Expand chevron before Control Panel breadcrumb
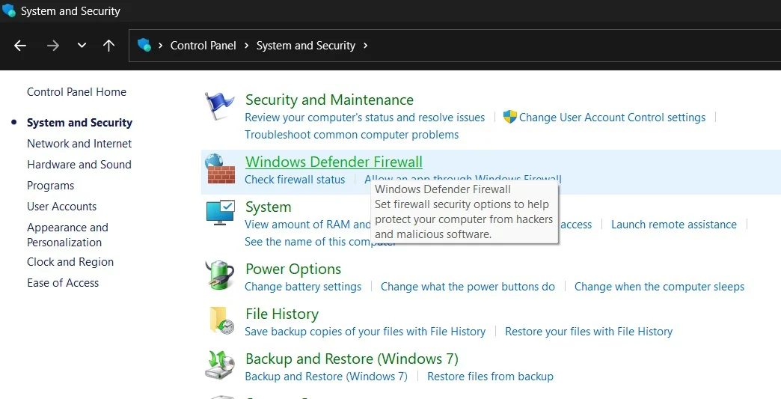 (160, 46)
